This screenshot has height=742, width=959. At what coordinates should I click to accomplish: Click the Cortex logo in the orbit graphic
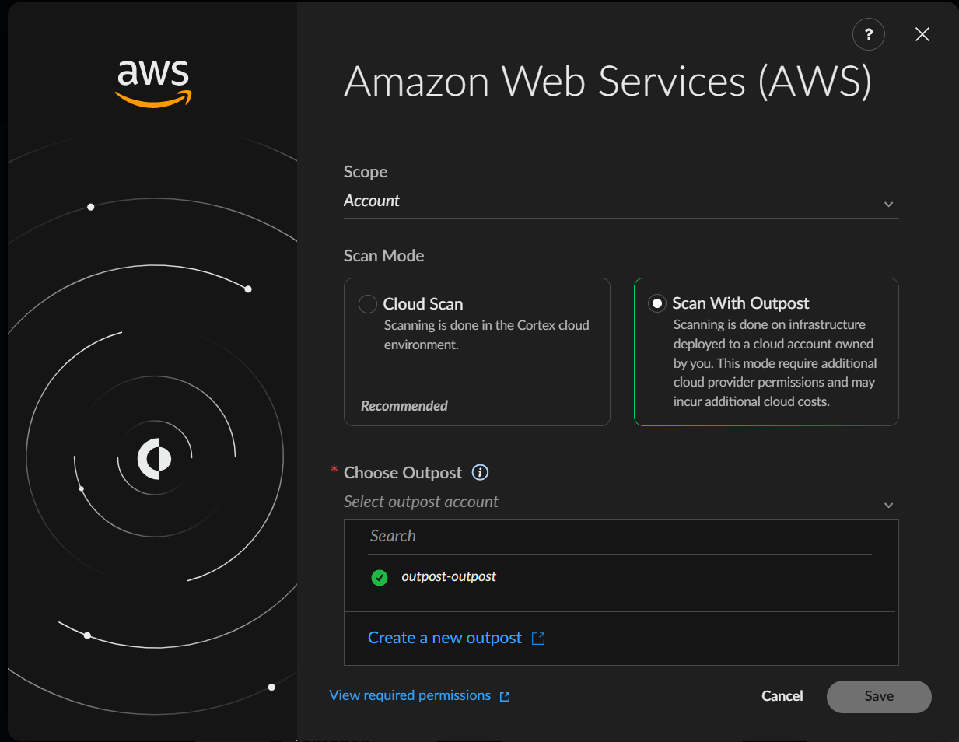point(154,459)
